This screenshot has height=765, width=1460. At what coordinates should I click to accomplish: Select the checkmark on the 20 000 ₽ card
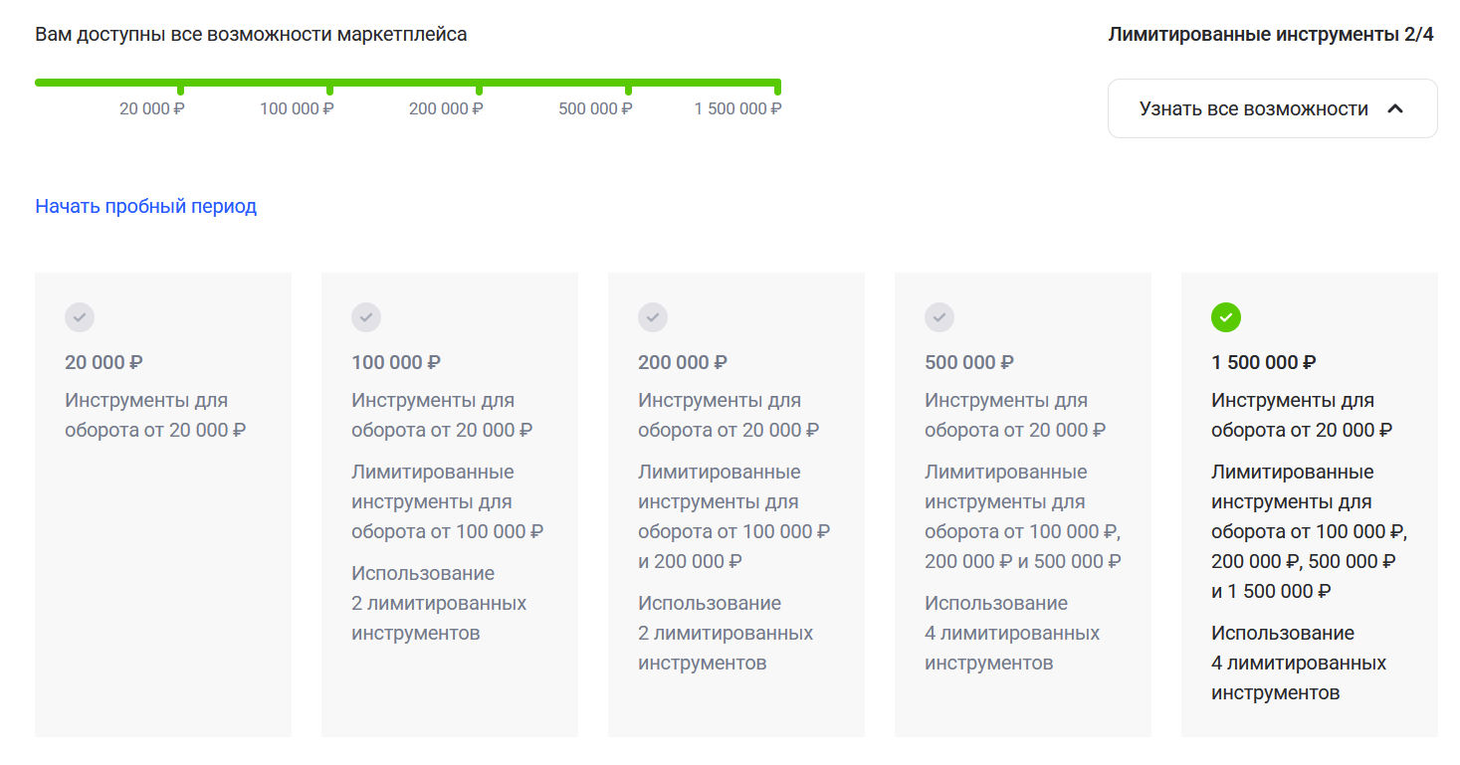80,317
